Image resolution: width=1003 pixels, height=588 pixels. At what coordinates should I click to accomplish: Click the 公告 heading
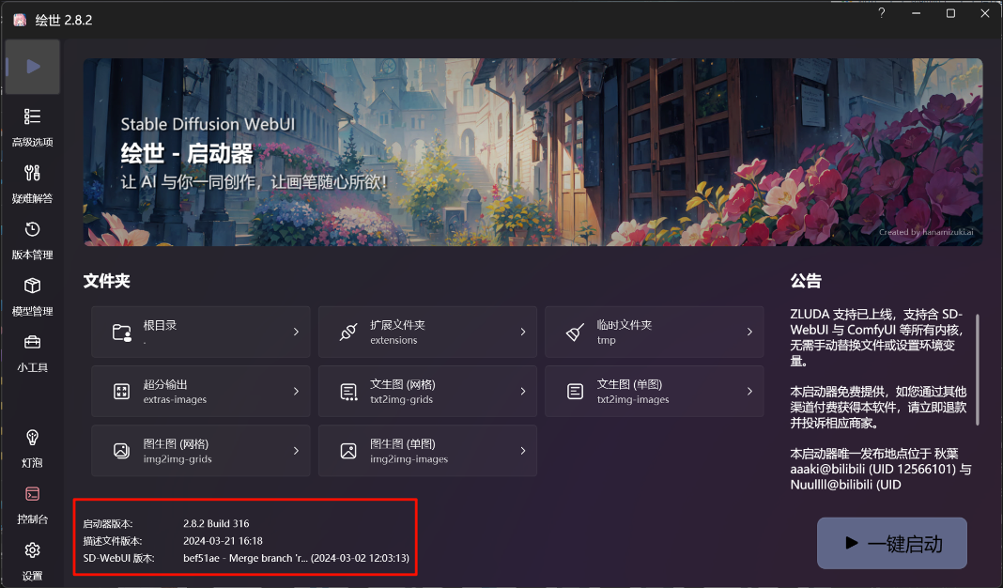click(x=806, y=281)
